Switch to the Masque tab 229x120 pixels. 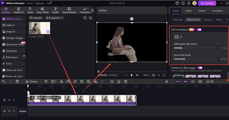pos(208,20)
